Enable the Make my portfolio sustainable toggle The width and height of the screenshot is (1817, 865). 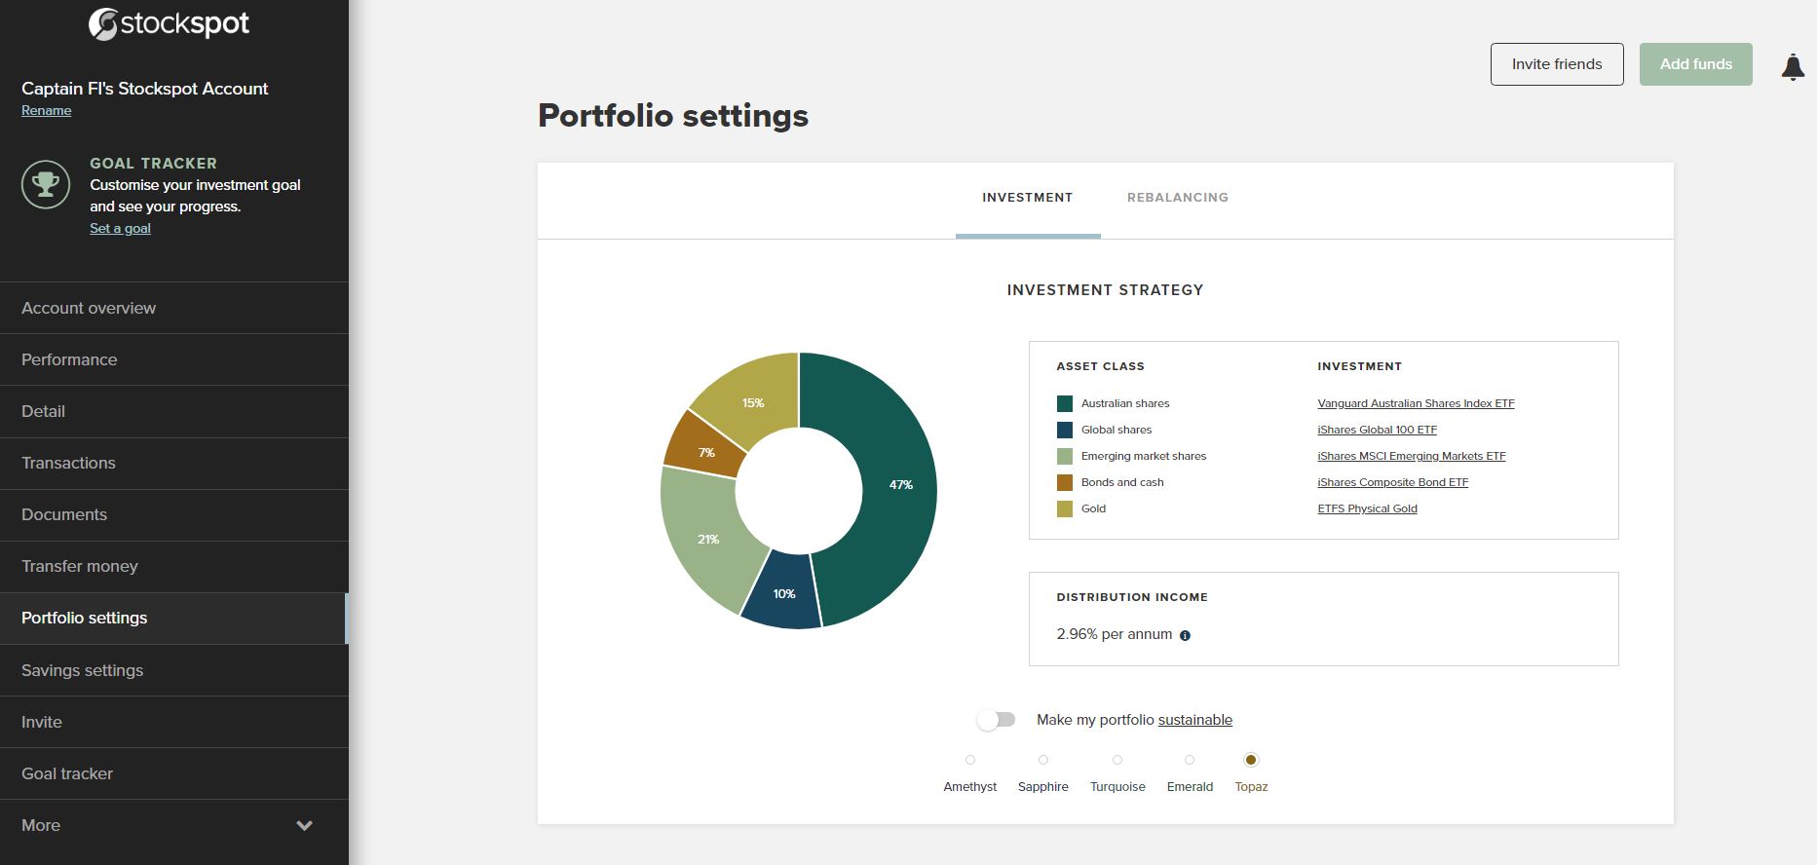pos(998,719)
